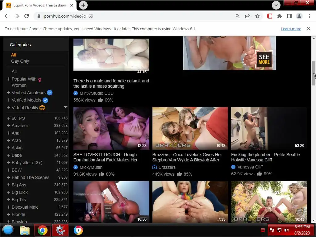View site information via the padlock icon
Viewport: 316px width, 237px height.
[39, 16]
